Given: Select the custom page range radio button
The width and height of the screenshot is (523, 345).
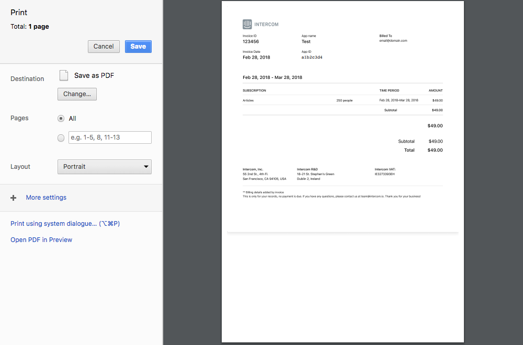Looking at the screenshot, I should coord(61,137).
